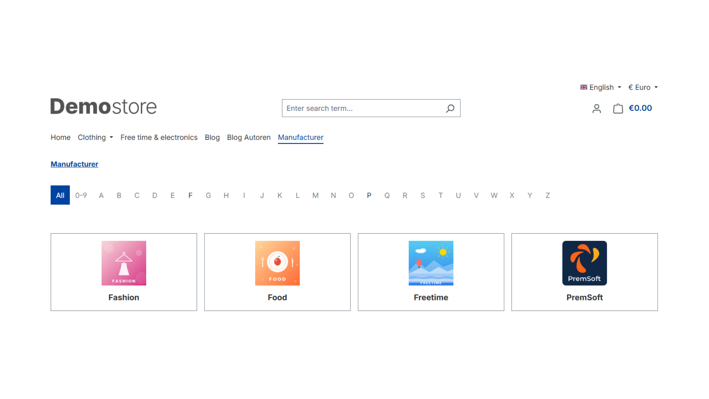Click the UK flag language icon
The height and width of the screenshot is (399, 709).
(x=583, y=87)
